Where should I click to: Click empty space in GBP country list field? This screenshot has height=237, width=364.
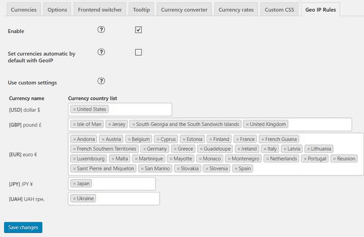pyautogui.click(x=320, y=124)
